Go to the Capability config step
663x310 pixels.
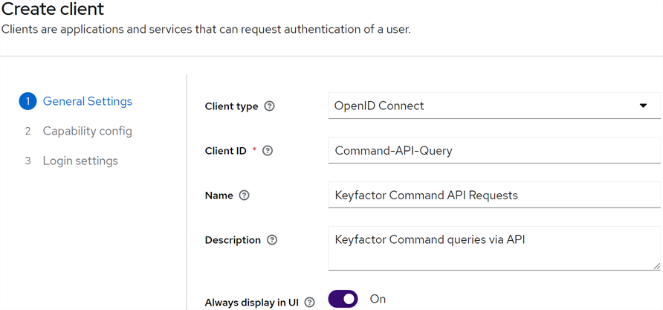pyautogui.click(x=88, y=131)
